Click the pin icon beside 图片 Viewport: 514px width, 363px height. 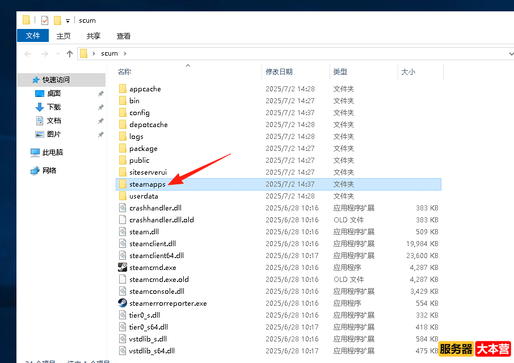pos(100,134)
